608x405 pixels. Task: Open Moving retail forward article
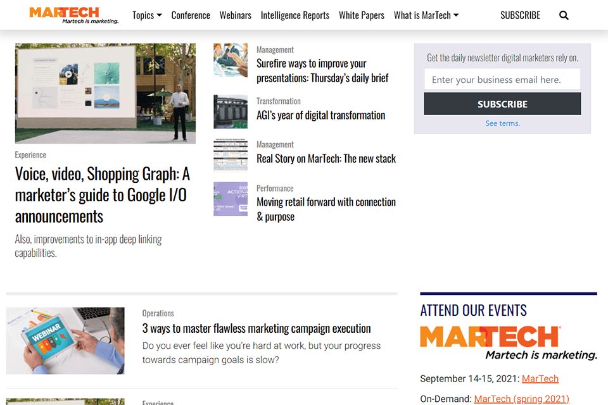point(326,209)
